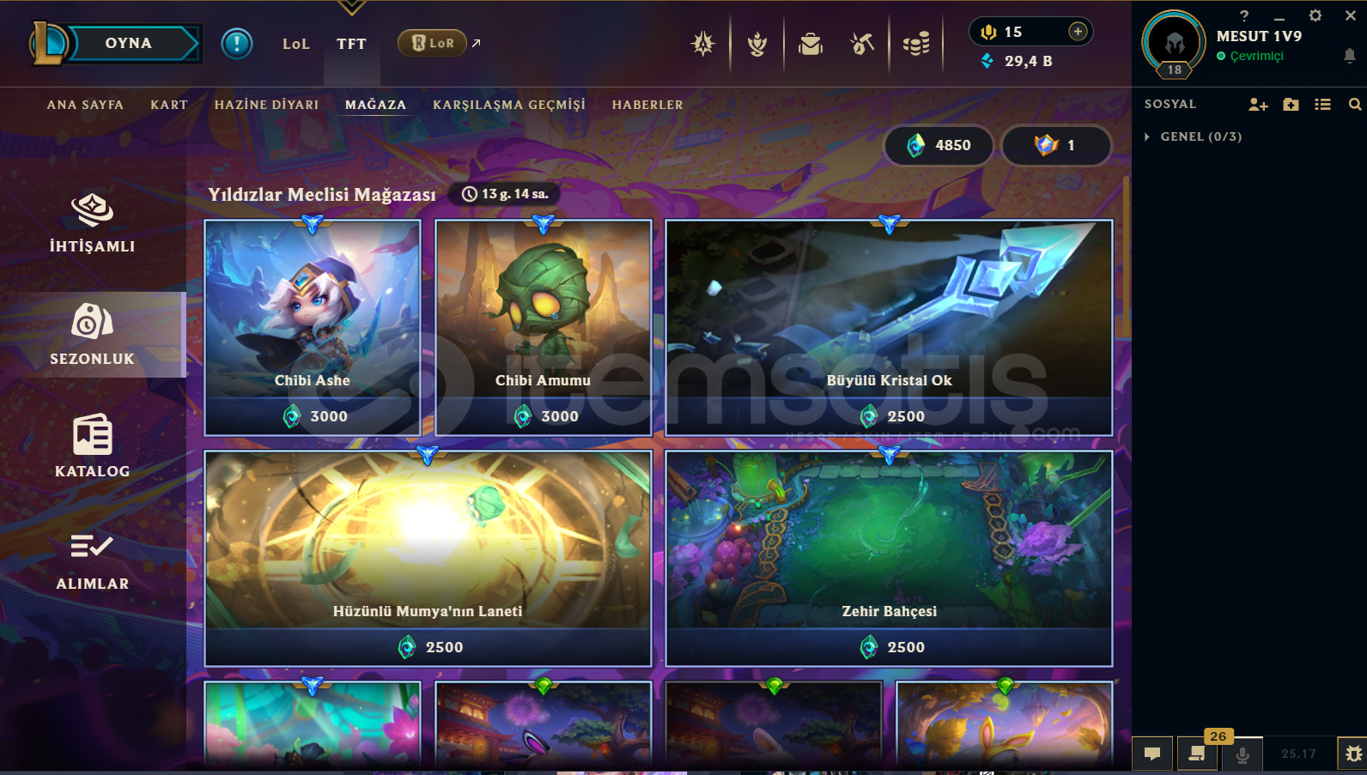This screenshot has height=775, width=1367.
Task: Click the store page vertical scrollbar
Action: (1126, 257)
